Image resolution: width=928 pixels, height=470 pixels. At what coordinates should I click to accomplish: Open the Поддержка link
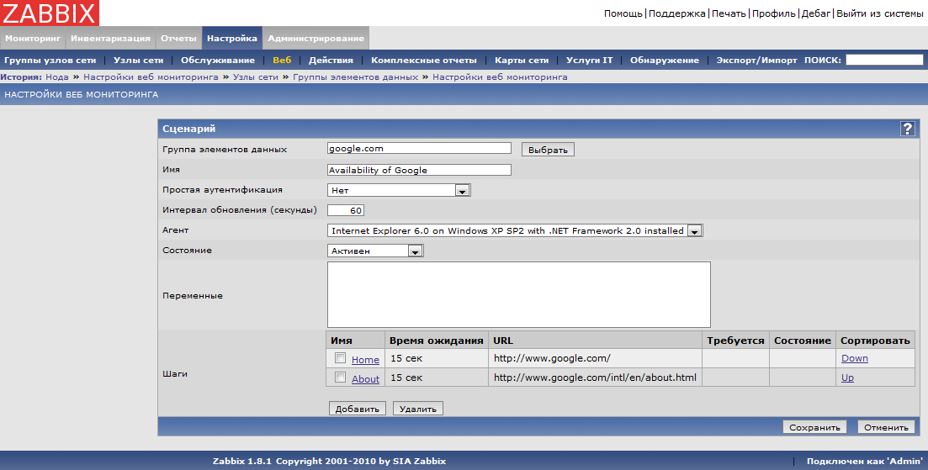coord(677,13)
